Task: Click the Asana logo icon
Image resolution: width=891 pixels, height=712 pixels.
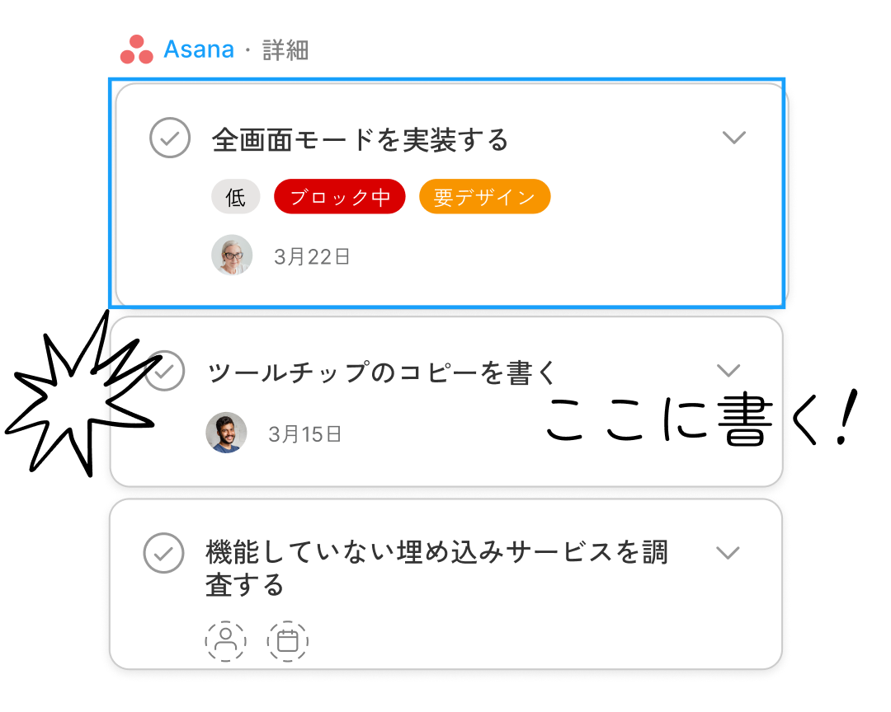Action: tap(138, 49)
